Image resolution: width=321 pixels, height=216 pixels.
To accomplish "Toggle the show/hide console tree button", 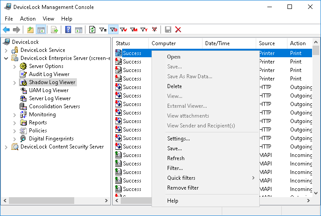I will coord(41,30).
